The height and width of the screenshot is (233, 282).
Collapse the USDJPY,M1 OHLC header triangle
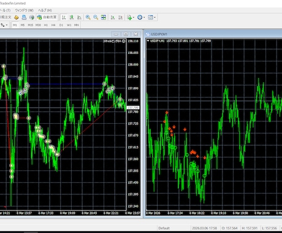click(148, 41)
